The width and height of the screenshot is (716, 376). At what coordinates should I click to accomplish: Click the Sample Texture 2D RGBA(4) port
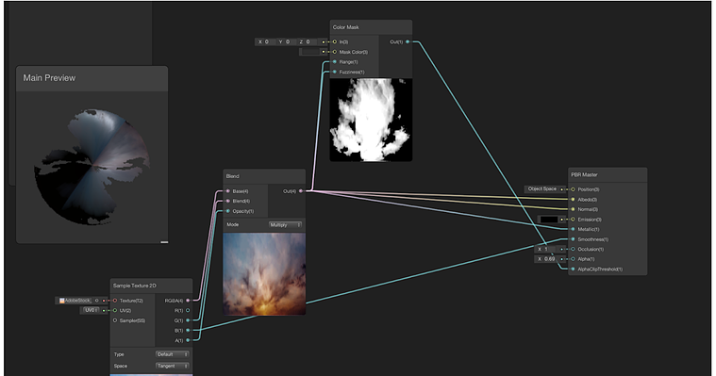point(188,301)
